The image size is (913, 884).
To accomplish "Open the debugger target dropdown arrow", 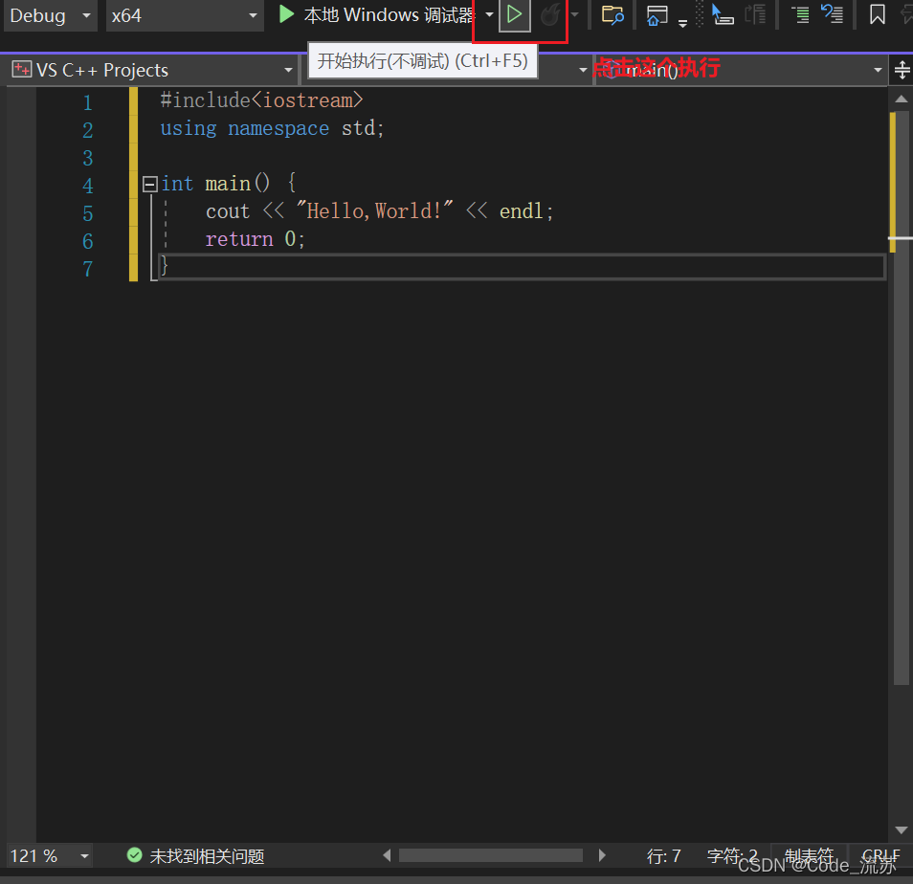I will [x=489, y=15].
